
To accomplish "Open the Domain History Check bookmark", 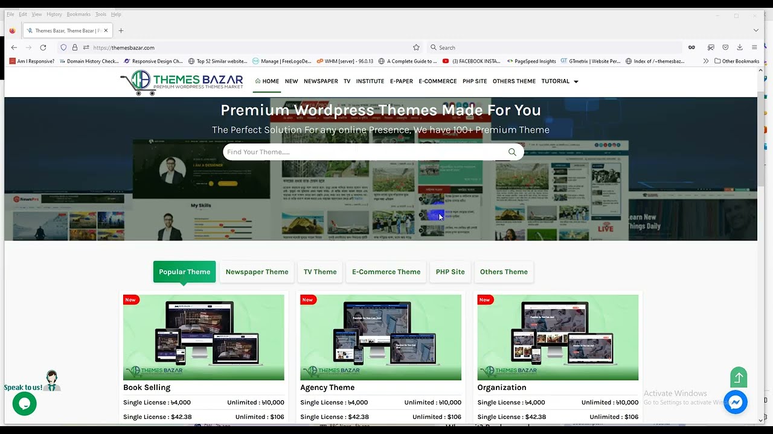I will click(x=89, y=61).
